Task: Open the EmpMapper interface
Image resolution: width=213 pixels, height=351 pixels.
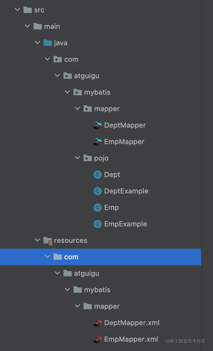Action: click(124, 142)
